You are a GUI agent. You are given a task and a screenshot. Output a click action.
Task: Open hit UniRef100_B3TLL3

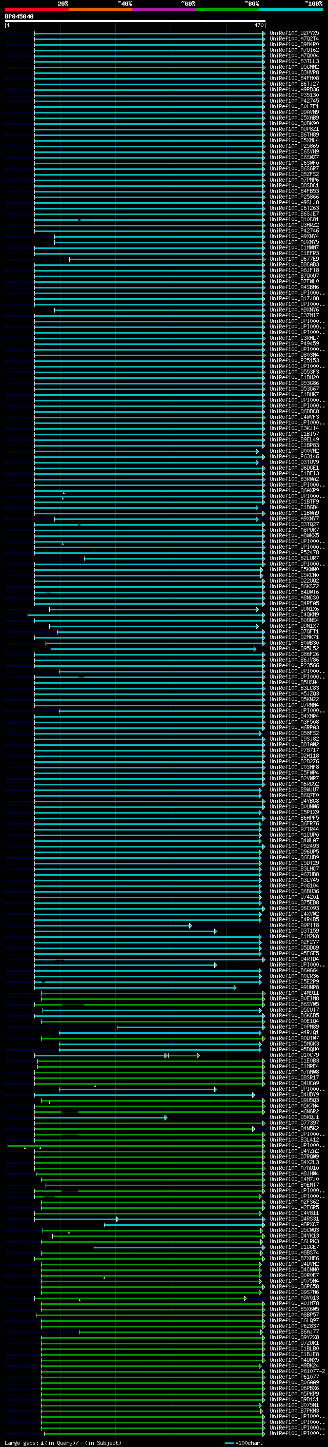click(294, 61)
